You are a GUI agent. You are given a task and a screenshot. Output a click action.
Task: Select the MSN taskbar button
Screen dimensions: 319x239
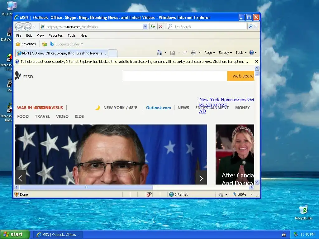(58, 235)
